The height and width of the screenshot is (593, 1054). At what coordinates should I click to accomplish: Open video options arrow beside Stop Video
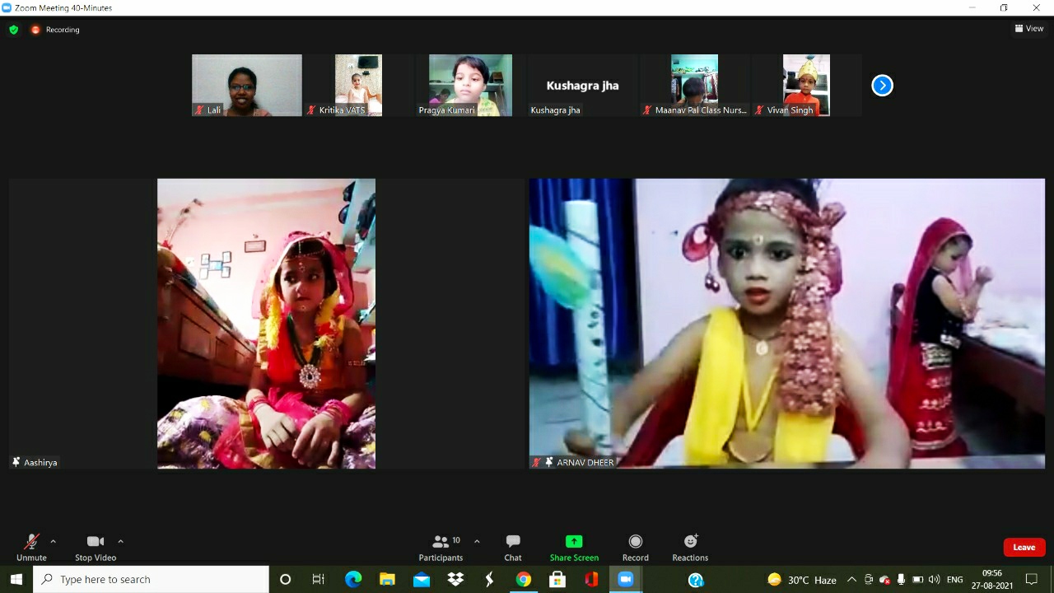tap(120, 541)
